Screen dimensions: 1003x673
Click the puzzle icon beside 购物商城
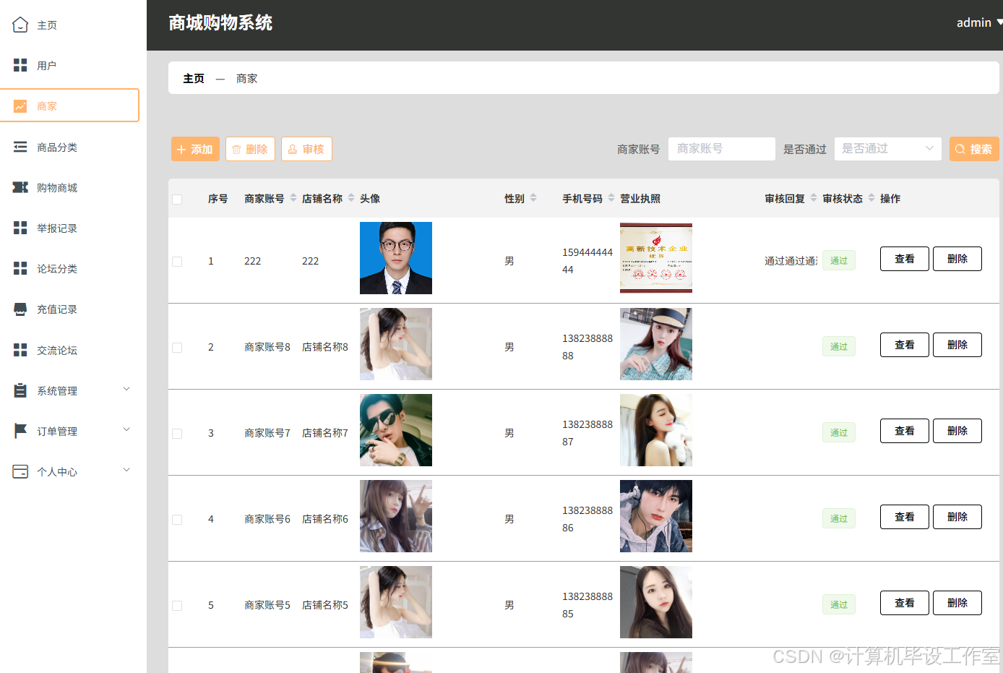[x=20, y=187]
